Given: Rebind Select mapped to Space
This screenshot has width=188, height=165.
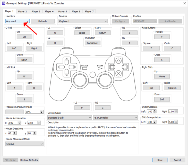Looking at the screenshot, I should [82, 33].
